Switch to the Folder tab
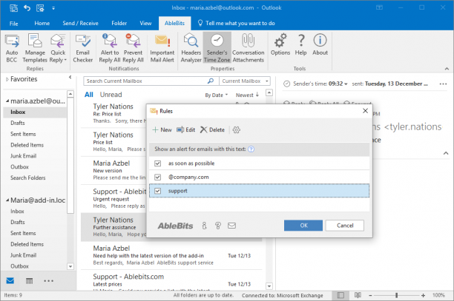 tap(119, 24)
